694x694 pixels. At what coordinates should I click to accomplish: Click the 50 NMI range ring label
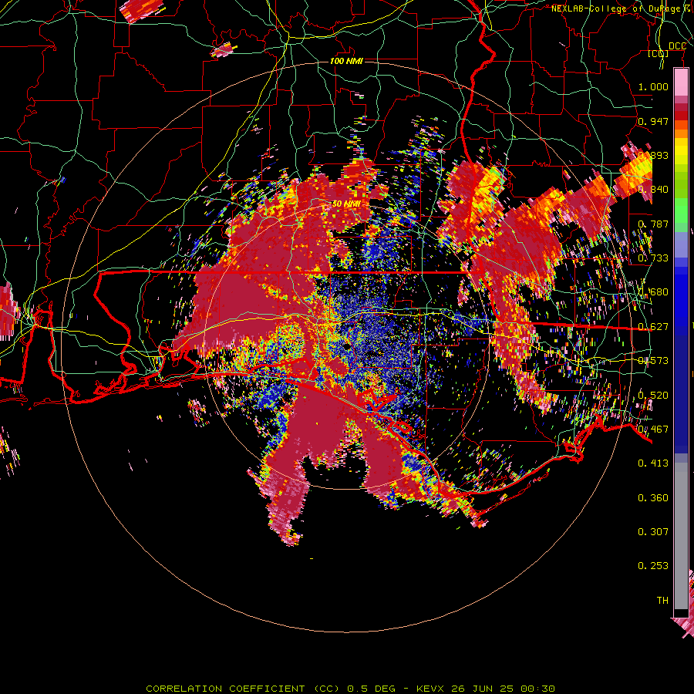click(x=346, y=204)
